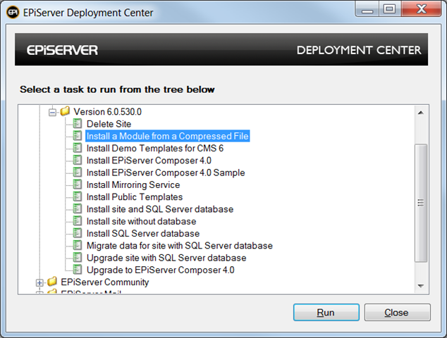Select Install a Module from a Compressed File
447x338 pixels.
point(168,136)
